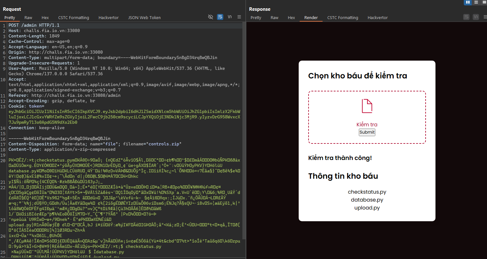
Task: Click the 'Chọn kho báu để kiểm tra' heading
Action: [358, 76]
